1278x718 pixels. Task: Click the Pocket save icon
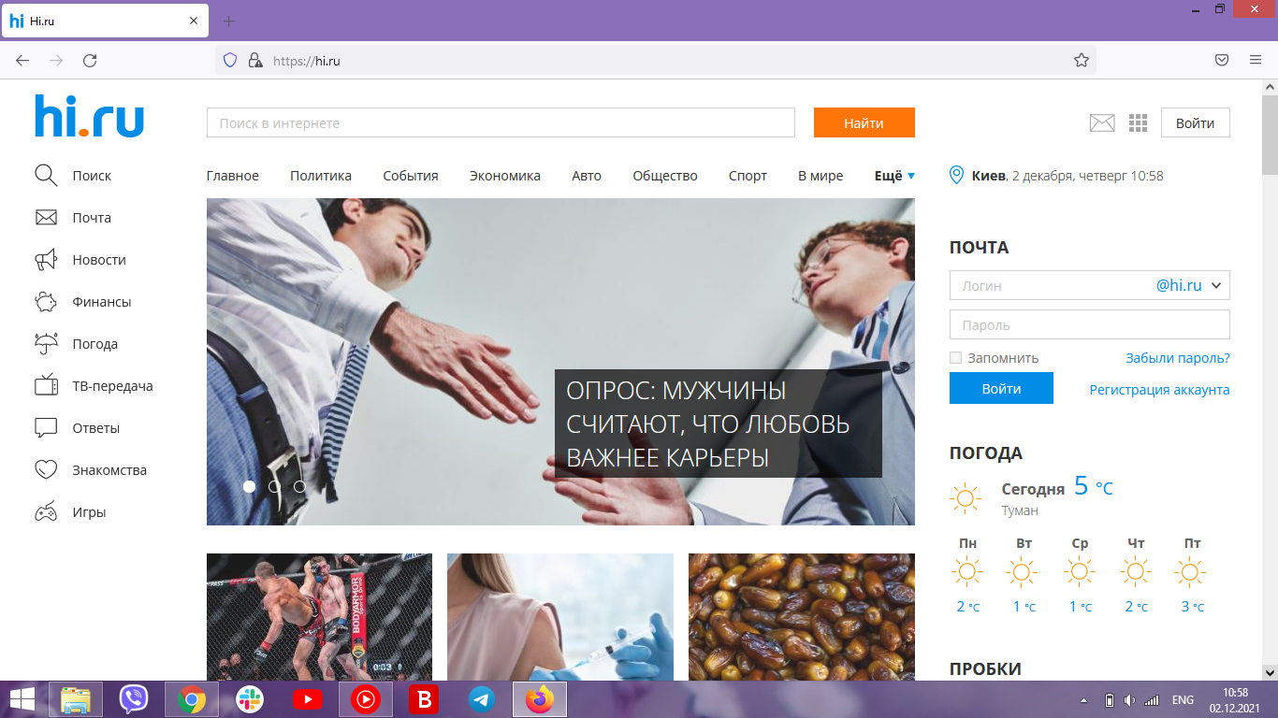pyautogui.click(x=1221, y=60)
